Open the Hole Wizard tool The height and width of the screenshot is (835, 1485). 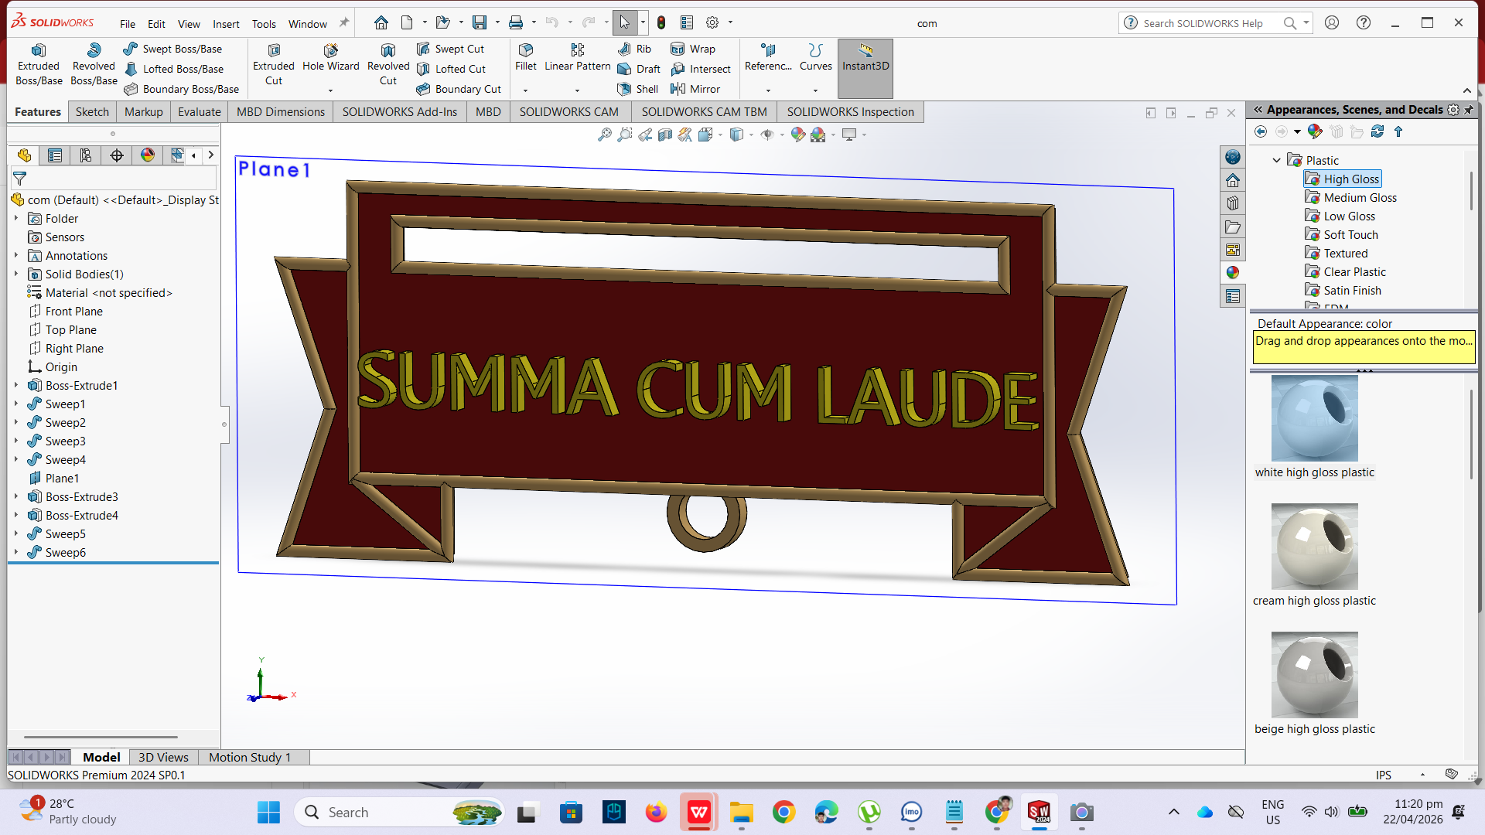click(x=330, y=58)
